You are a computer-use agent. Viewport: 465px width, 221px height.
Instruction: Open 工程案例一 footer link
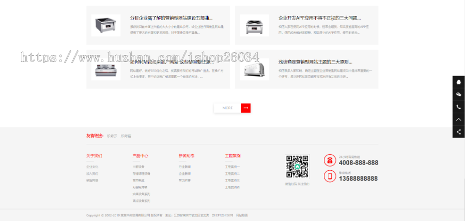coord(233,167)
